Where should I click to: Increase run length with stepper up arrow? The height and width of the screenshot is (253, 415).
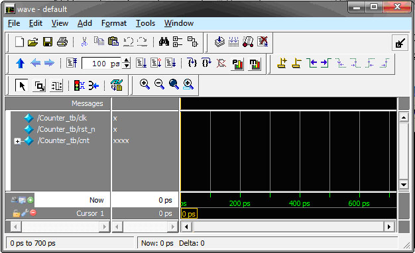coord(127,60)
